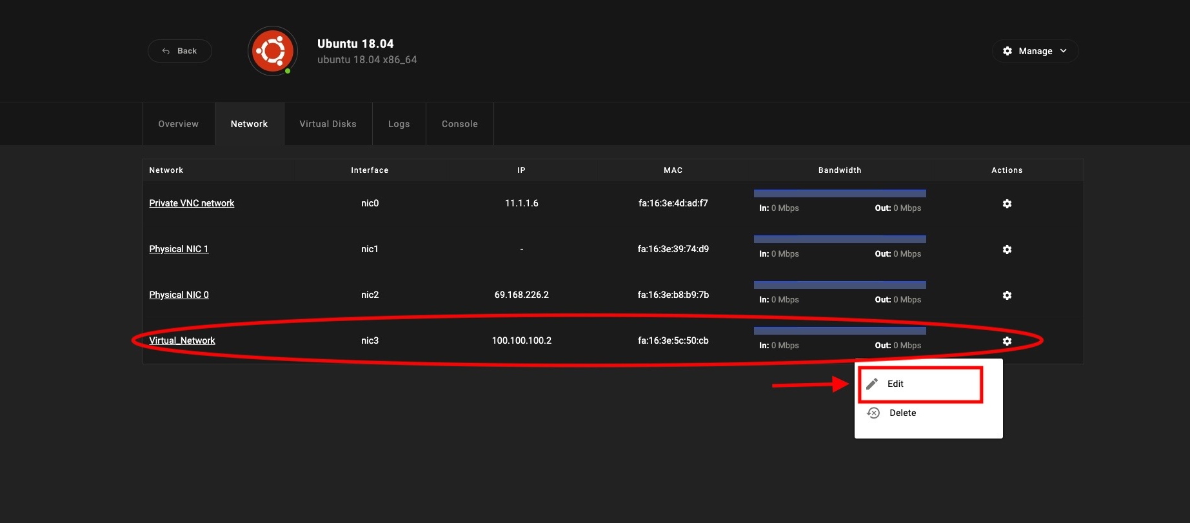The image size is (1190, 523).
Task: Click the Actions column header
Action: coord(1007,170)
